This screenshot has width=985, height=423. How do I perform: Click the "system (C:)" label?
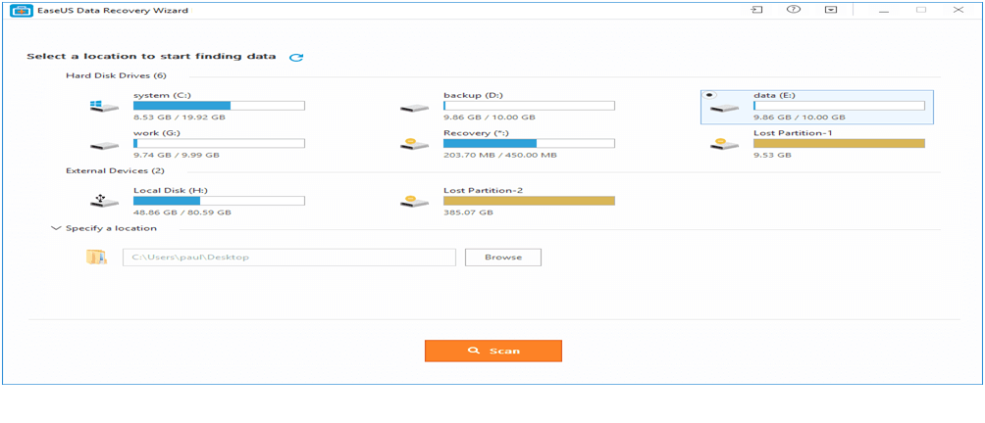coord(162,95)
